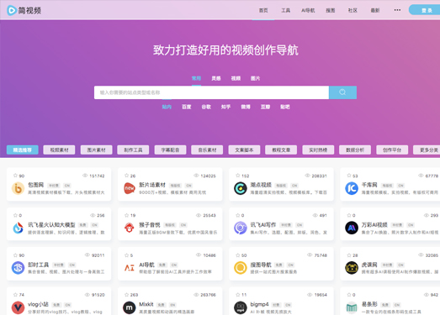Image resolution: width=440 pixels, height=315 pixels.
Task: Select the 视频素材 category button
Action: click(x=59, y=150)
